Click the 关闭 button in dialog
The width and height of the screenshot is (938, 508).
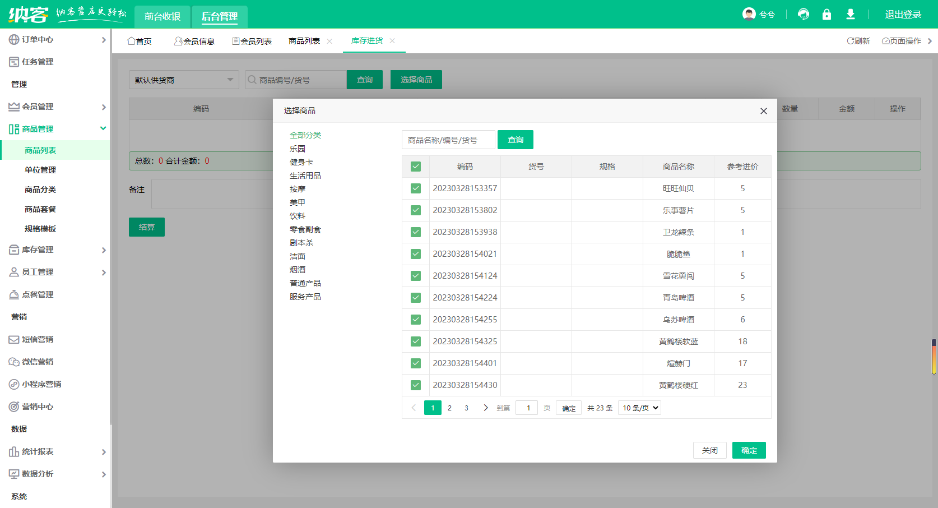coord(709,450)
